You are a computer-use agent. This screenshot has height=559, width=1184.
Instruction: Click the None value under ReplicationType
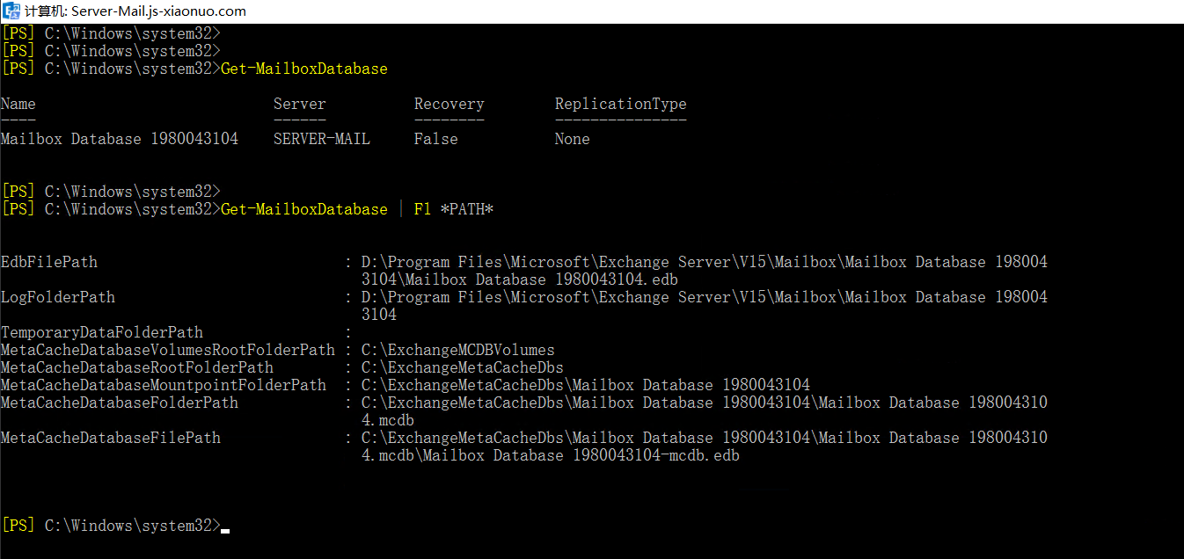(x=573, y=139)
